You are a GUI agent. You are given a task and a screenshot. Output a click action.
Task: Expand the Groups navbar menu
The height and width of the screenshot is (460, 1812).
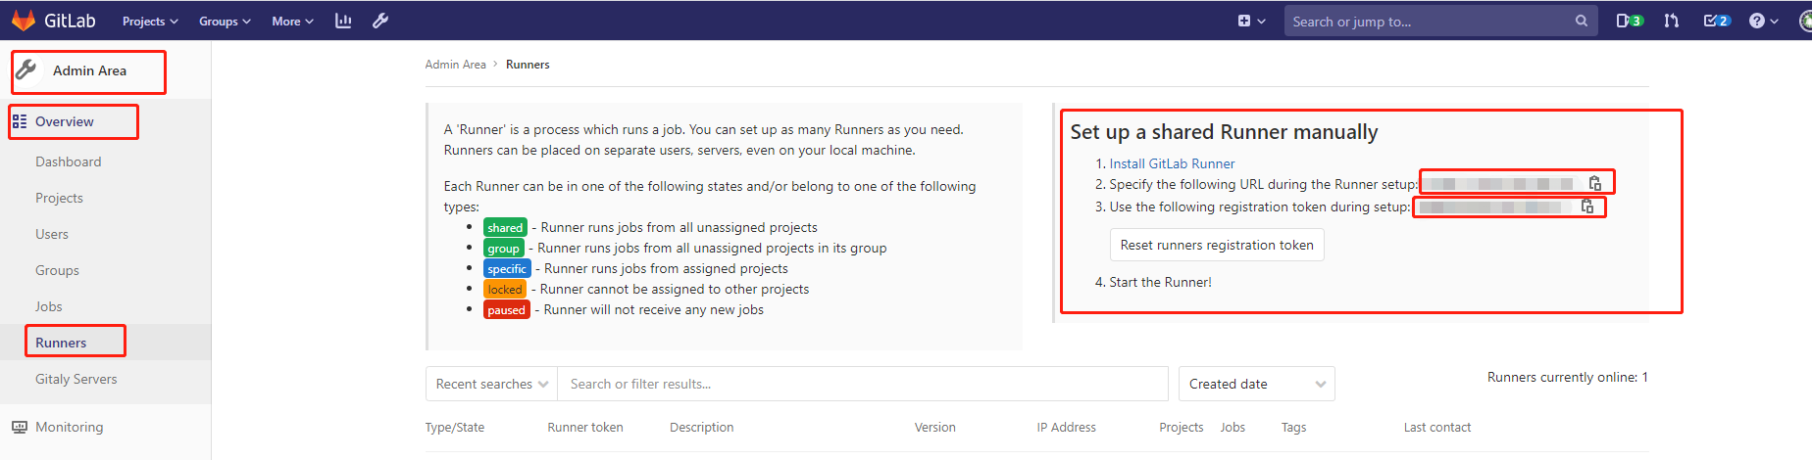point(225,21)
